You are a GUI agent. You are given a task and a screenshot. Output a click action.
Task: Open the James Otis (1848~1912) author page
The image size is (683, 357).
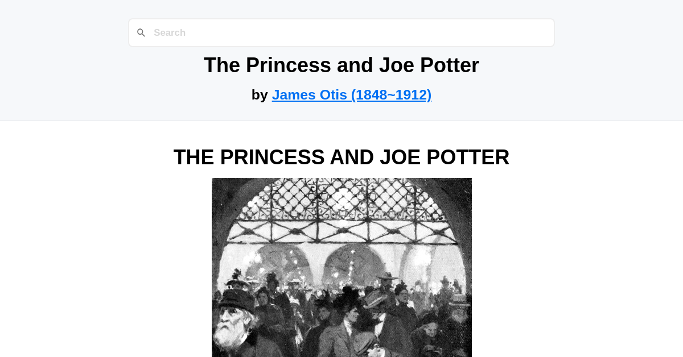(x=352, y=94)
